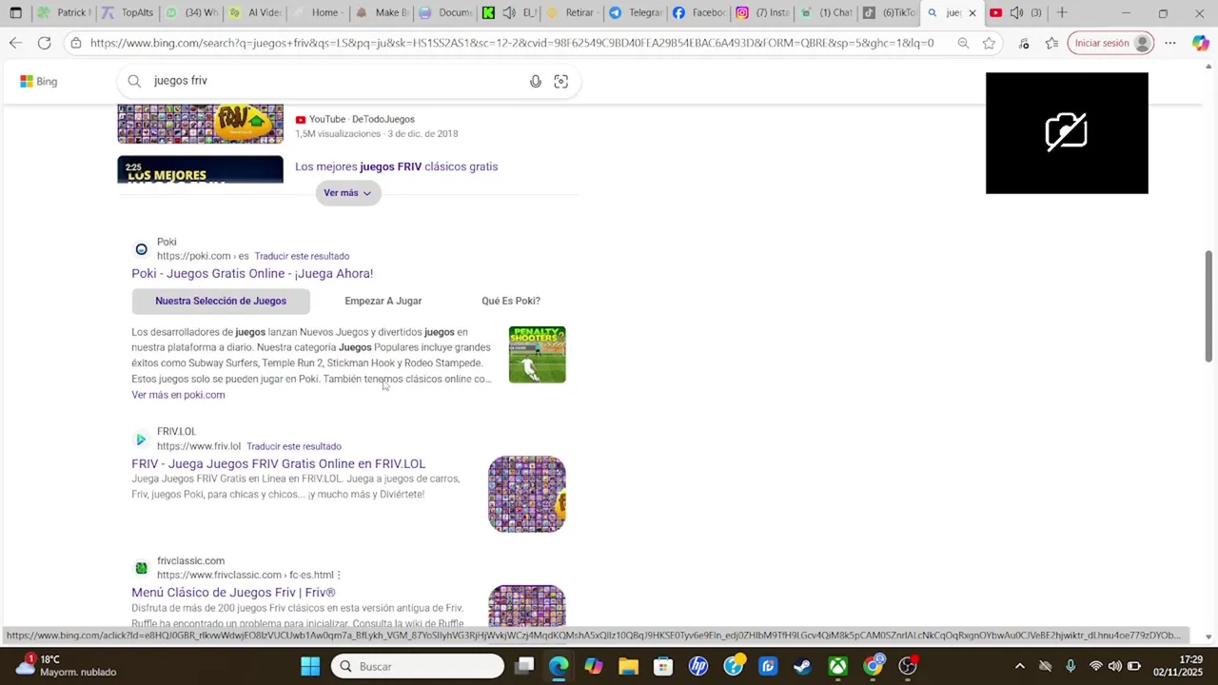Switch to Patrick tab
1218x685 pixels.
[63, 13]
